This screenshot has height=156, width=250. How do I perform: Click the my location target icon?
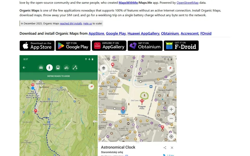click(x=171, y=136)
